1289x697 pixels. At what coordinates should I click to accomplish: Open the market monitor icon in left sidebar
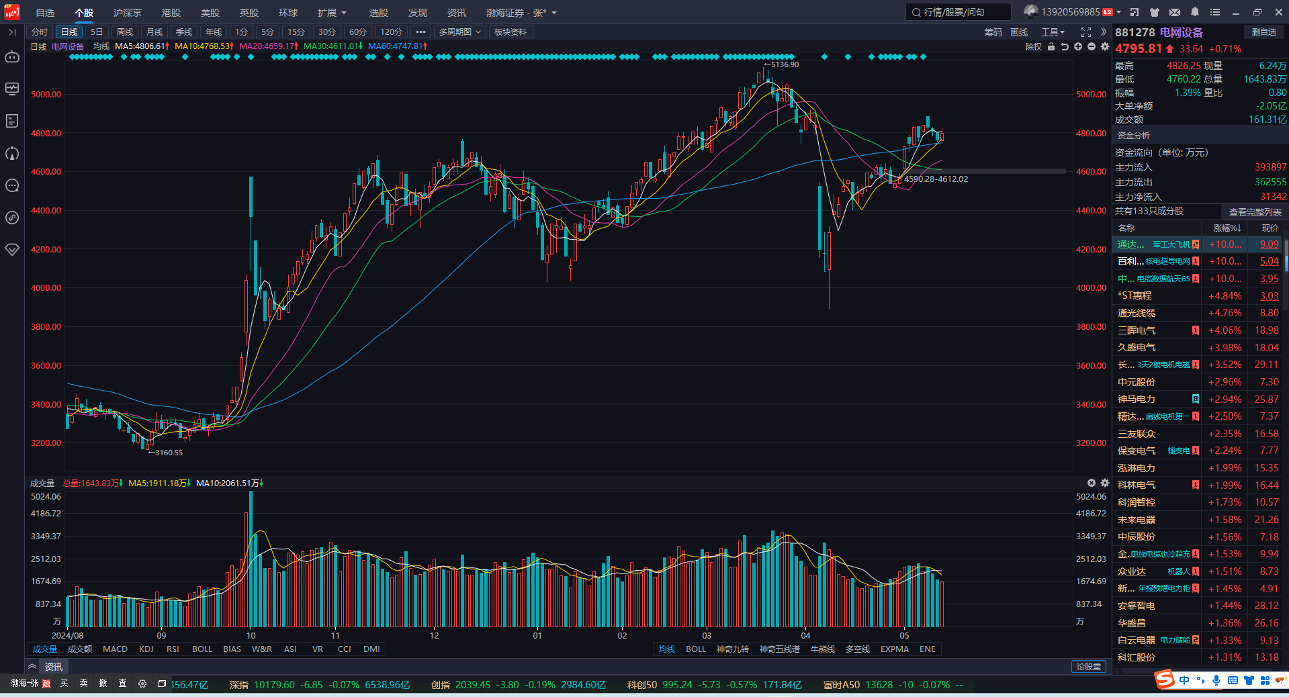(12, 89)
